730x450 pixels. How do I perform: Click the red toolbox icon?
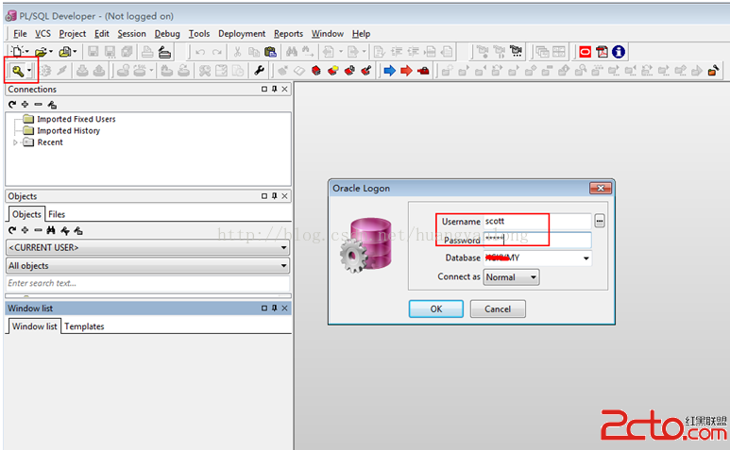pyautogui.click(x=423, y=71)
